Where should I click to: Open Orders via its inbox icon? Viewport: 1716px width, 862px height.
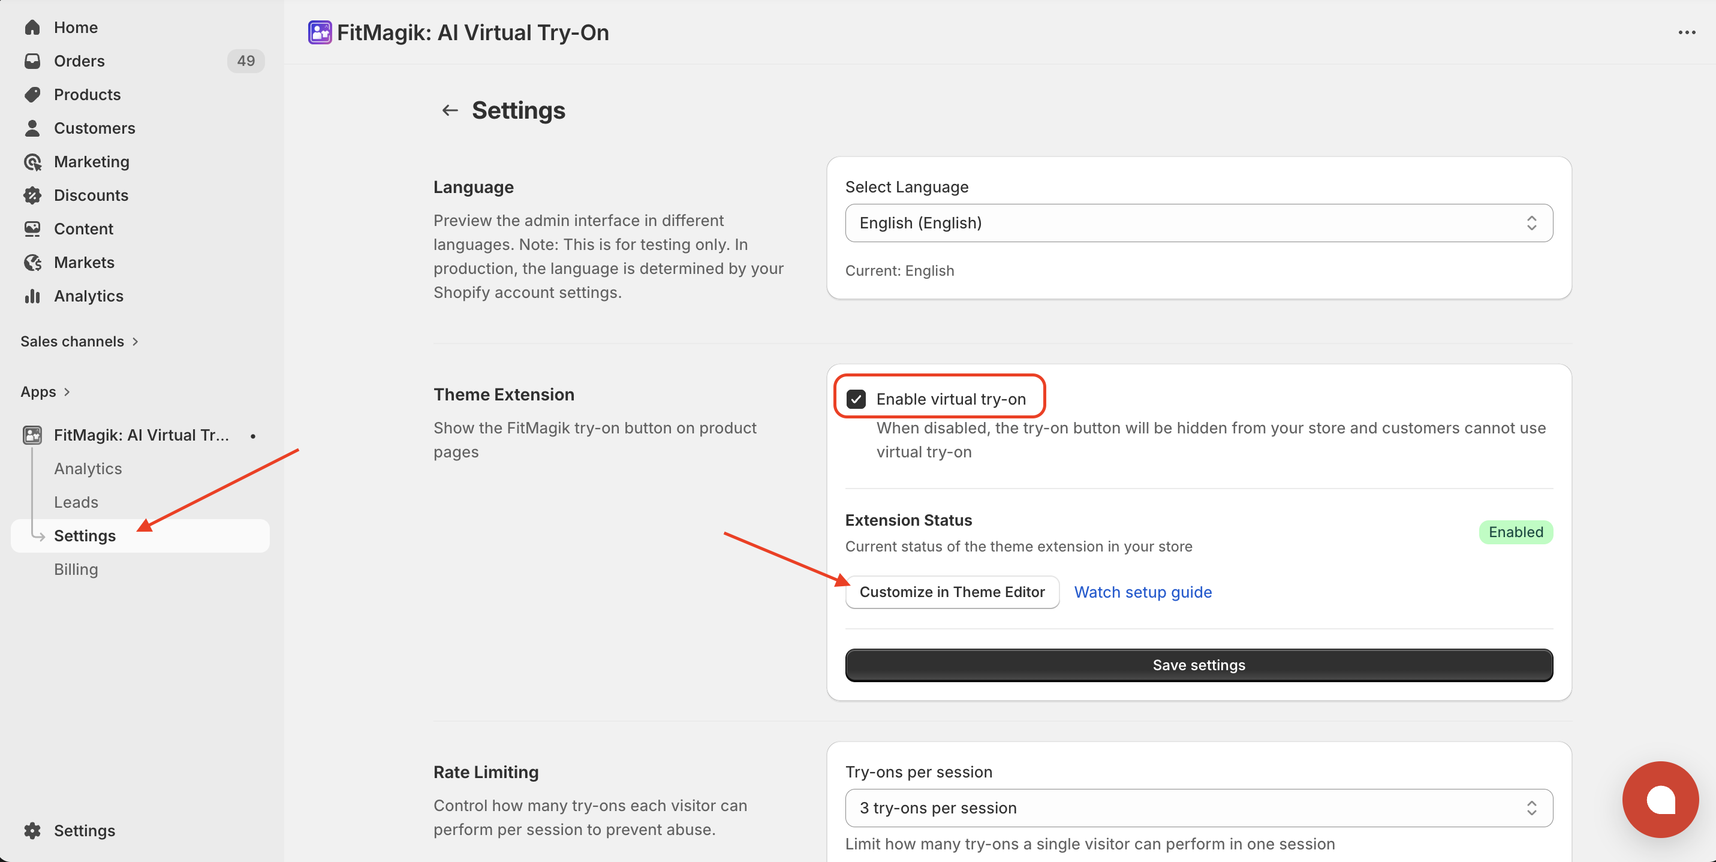click(32, 61)
